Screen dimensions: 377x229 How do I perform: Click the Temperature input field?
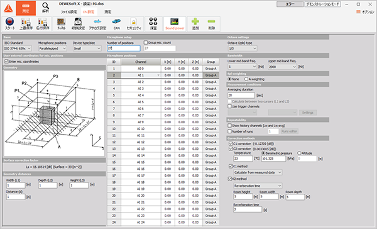[x=243, y=159]
